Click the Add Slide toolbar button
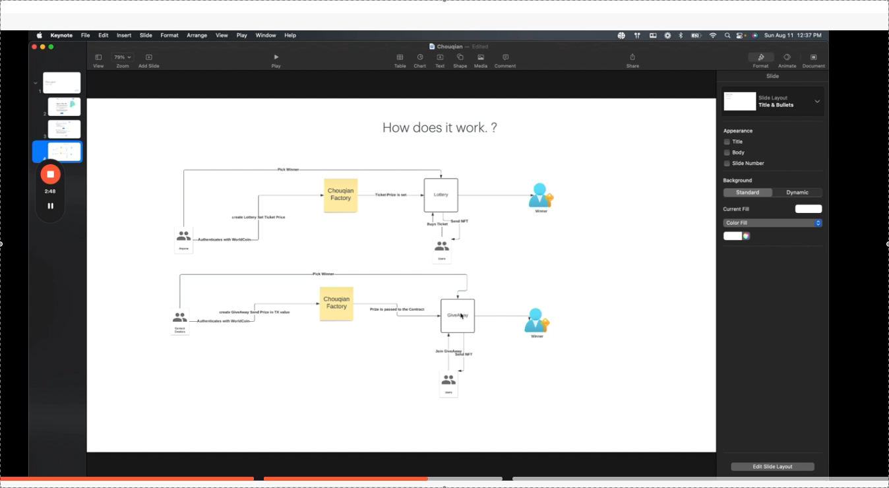This screenshot has height=488, width=889. [x=148, y=61]
